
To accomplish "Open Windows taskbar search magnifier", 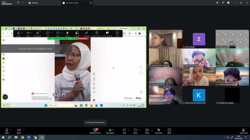I will pos(9,137).
